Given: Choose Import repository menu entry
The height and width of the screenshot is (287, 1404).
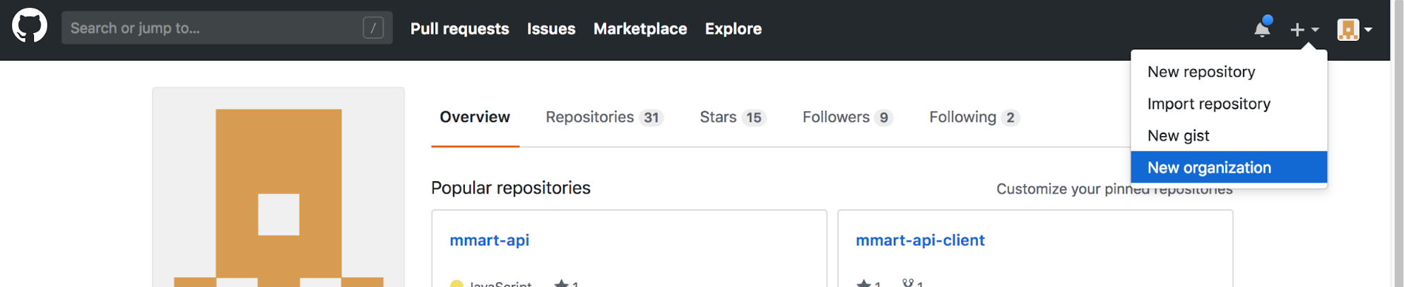Looking at the screenshot, I should point(1208,104).
